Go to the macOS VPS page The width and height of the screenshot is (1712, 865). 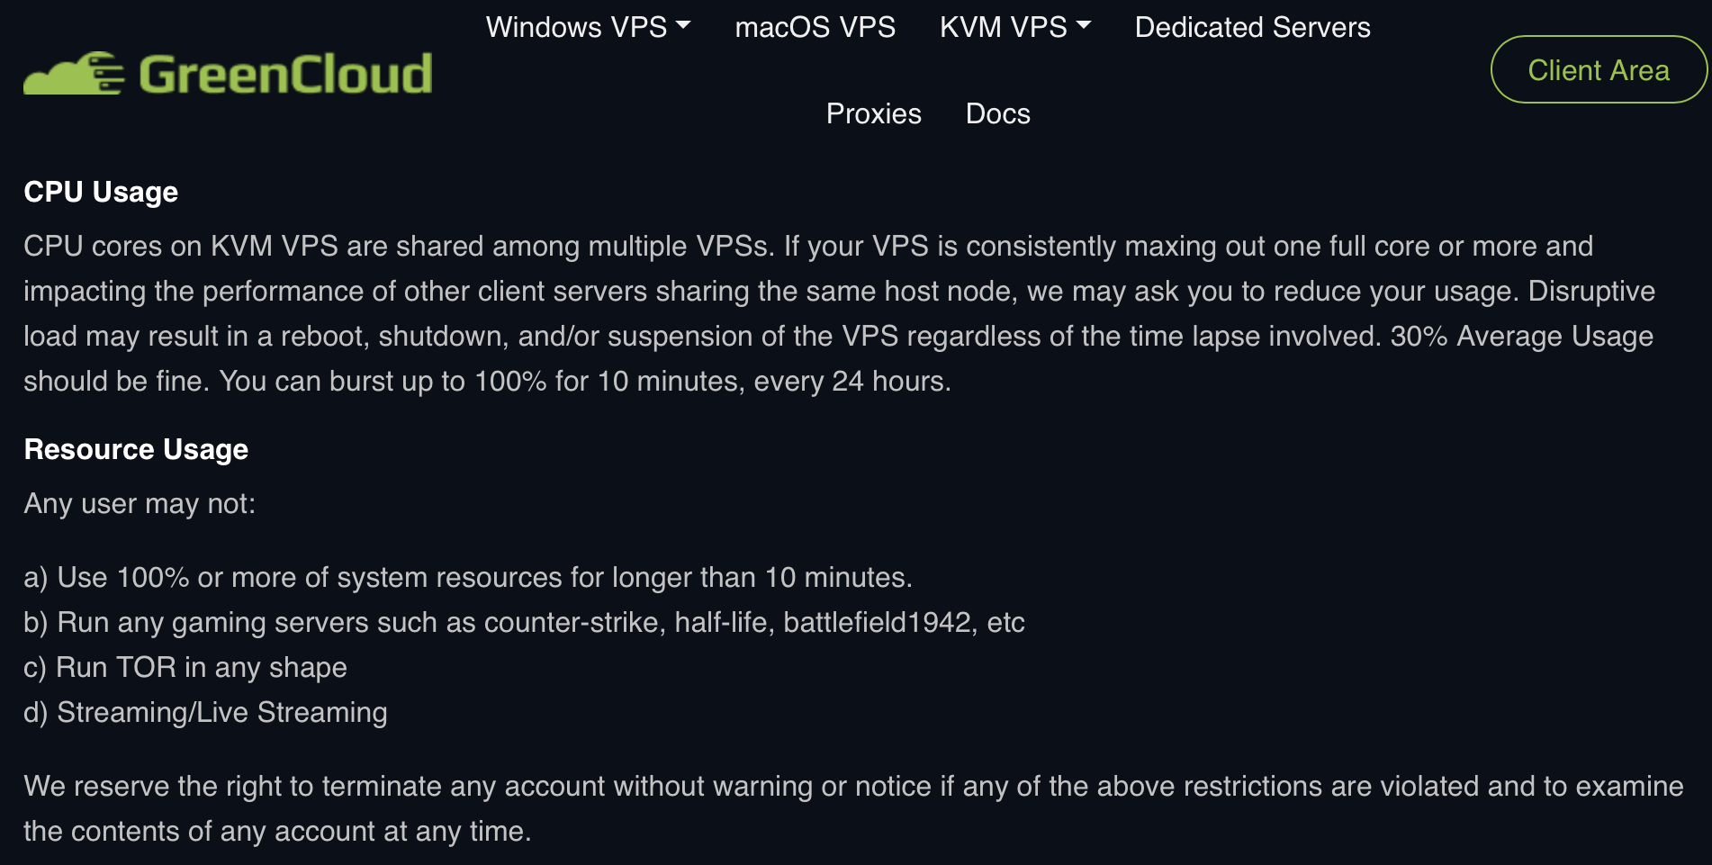pos(815,27)
